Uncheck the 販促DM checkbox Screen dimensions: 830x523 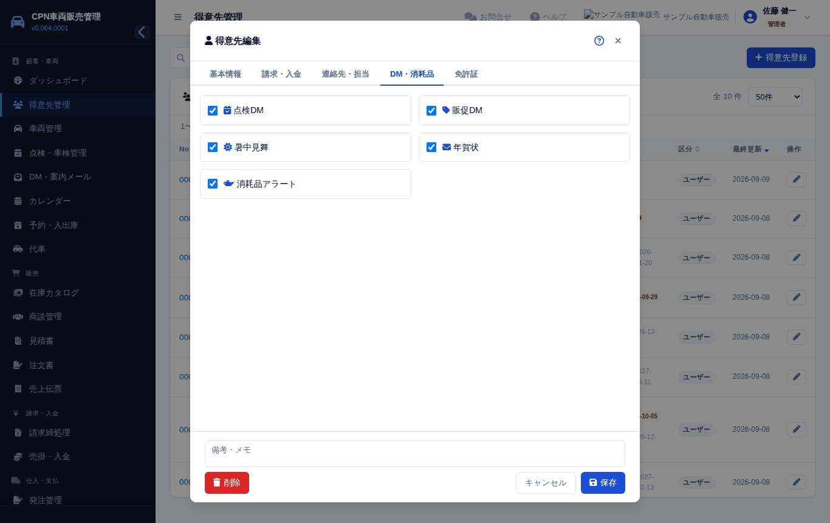(431, 111)
